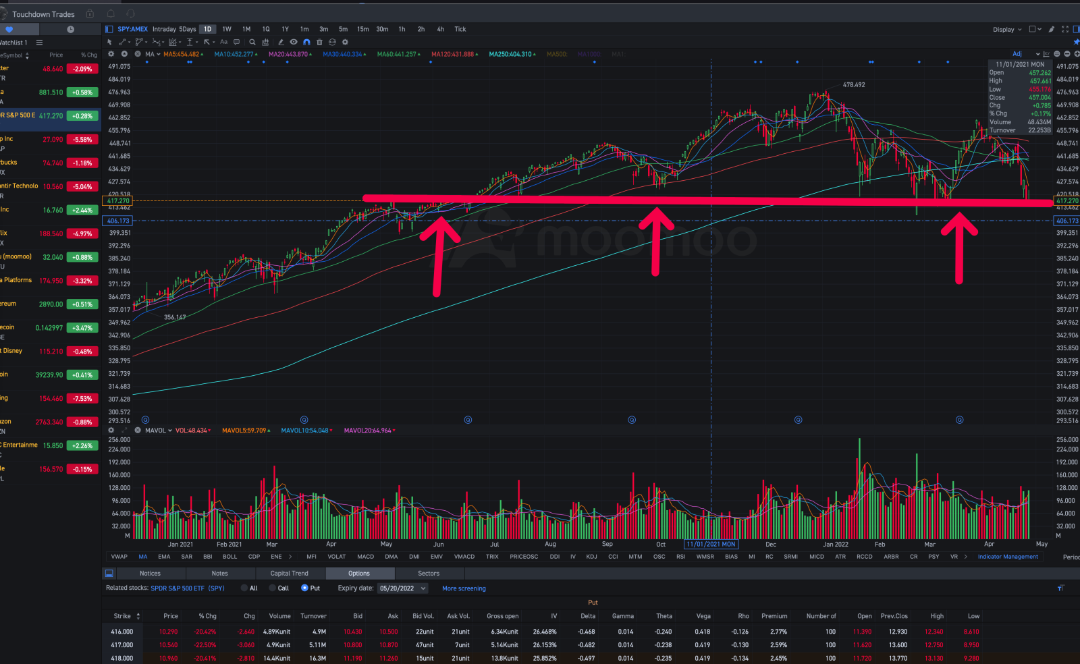This screenshot has width=1080, height=664.
Task: Click the SPY:AMEX ticker label
Action: 132,29
